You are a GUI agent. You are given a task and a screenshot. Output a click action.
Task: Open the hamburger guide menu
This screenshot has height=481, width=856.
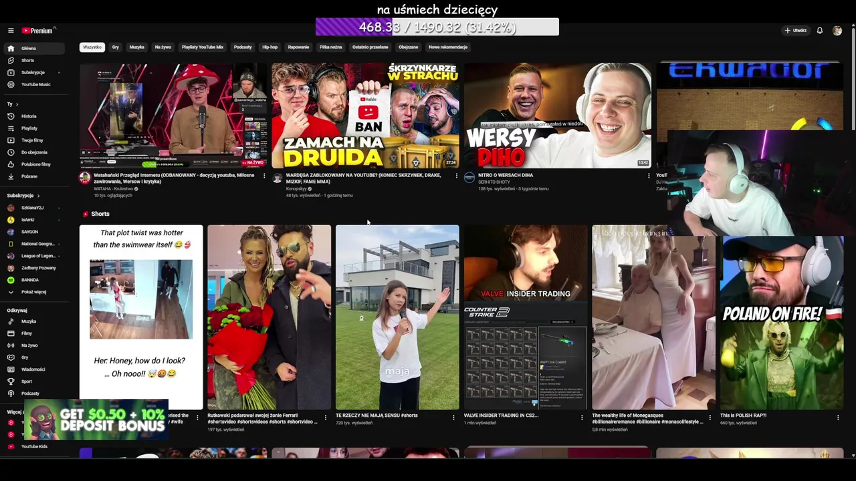click(11, 30)
